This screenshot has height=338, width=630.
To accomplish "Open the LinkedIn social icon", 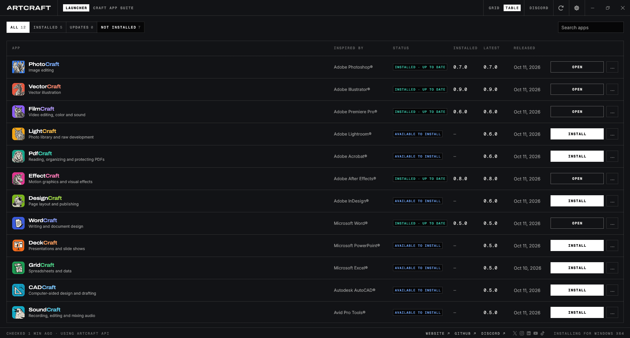I will point(529,333).
